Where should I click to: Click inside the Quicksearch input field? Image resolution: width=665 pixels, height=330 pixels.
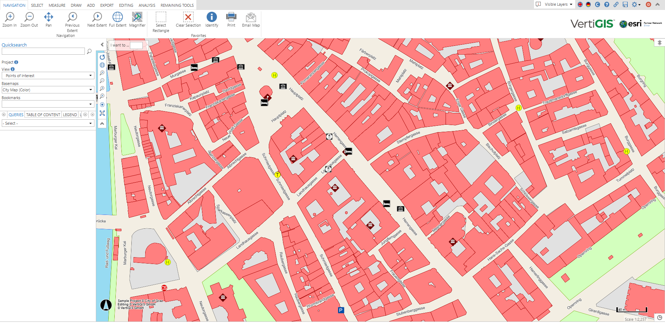(43, 51)
